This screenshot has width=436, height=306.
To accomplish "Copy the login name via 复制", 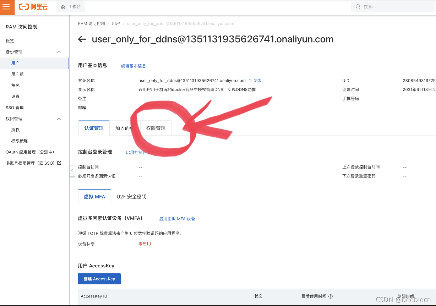I will (258, 81).
